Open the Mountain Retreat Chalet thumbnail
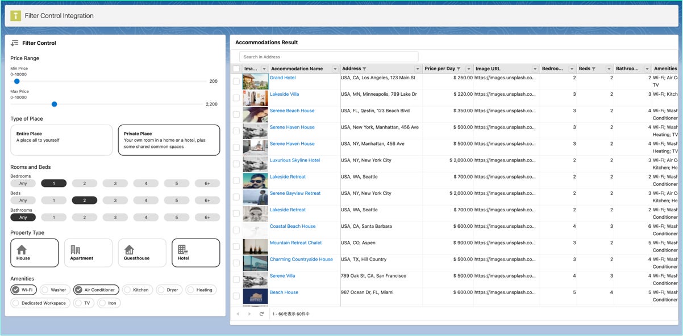 point(255,247)
